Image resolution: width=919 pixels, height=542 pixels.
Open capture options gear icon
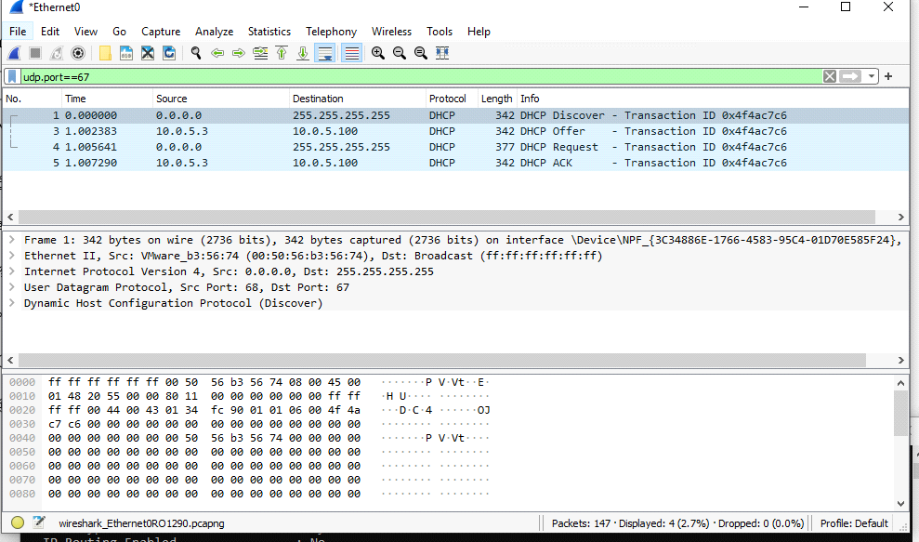point(78,53)
